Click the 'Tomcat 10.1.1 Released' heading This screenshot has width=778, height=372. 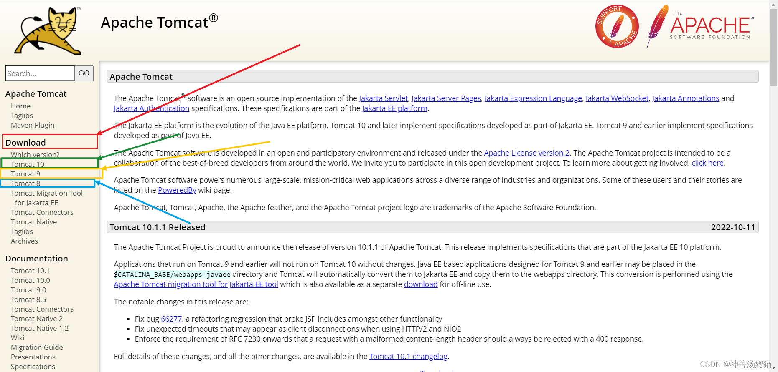pyautogui.click(x=158, y=227)
